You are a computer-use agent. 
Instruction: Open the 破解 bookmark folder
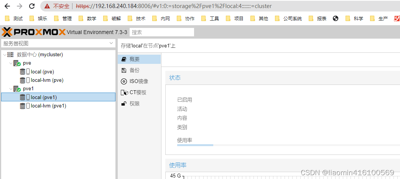click(x=112, y=18)
